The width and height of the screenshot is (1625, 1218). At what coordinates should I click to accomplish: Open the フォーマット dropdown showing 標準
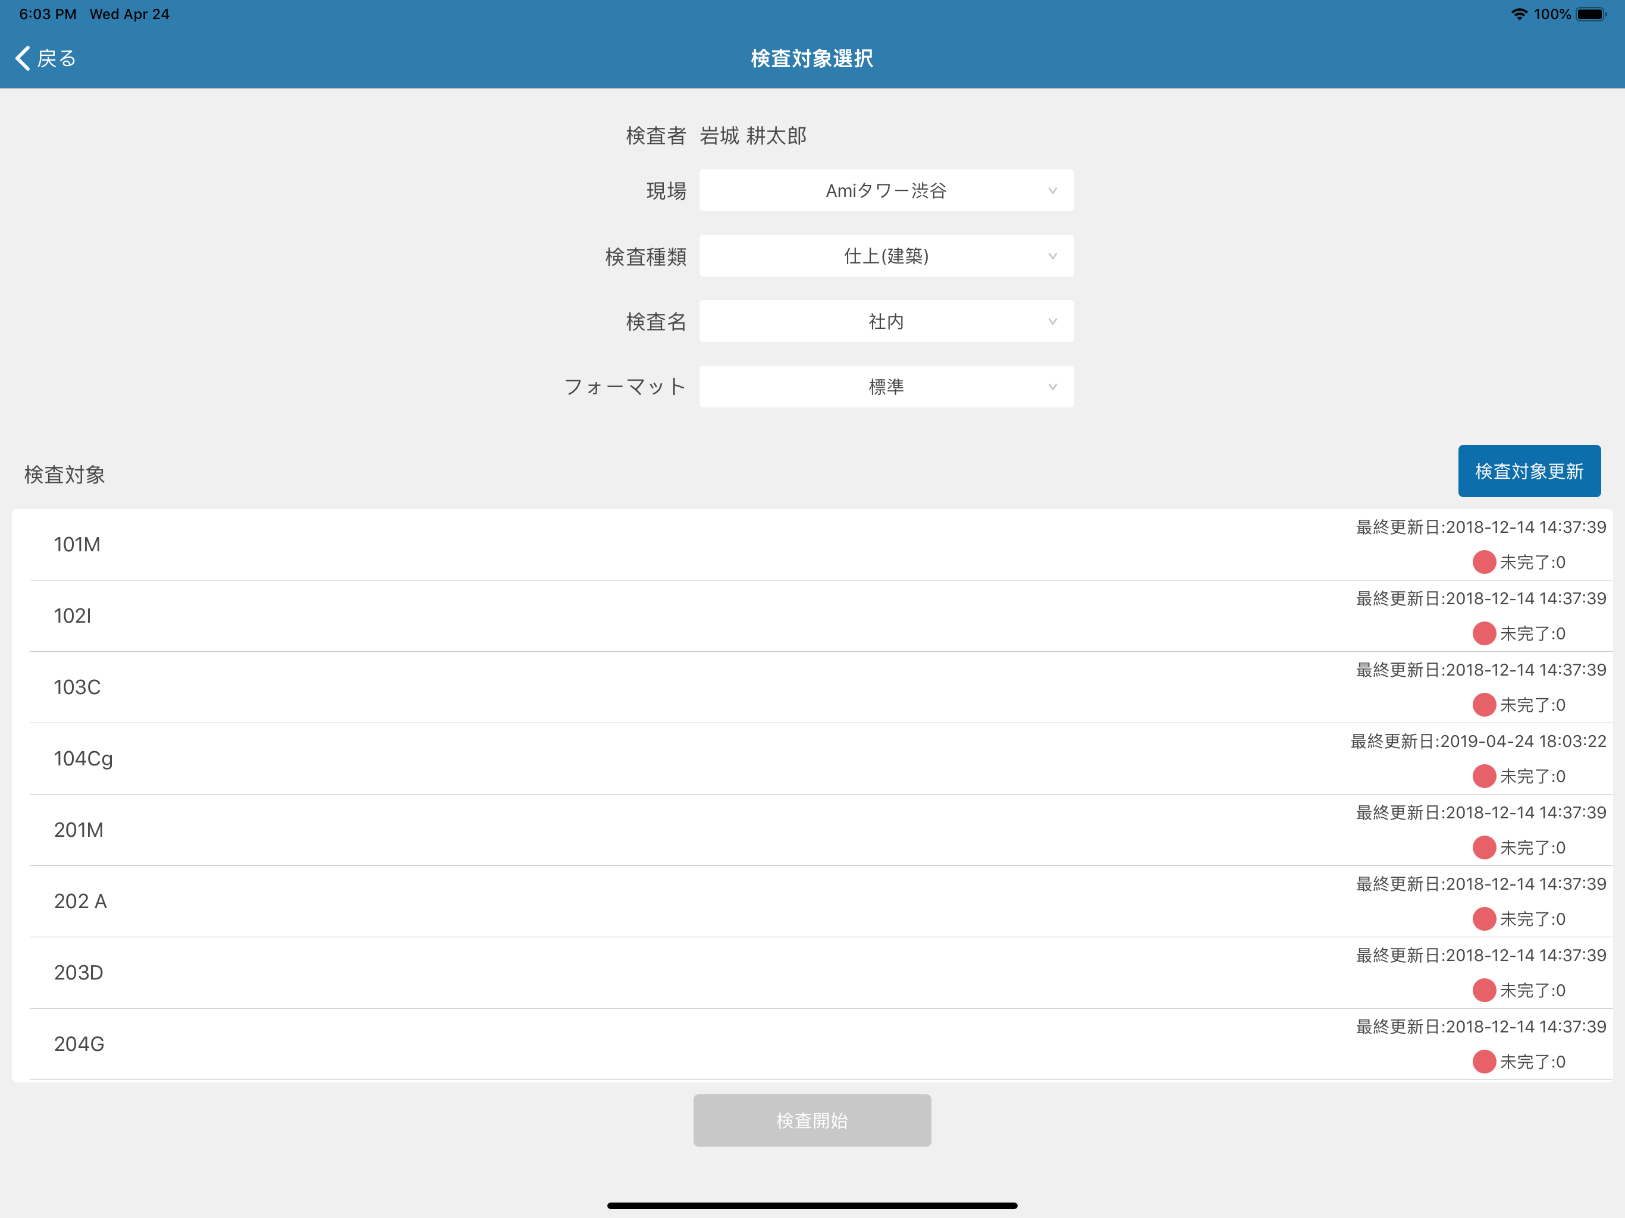click(x=886, y=387)
